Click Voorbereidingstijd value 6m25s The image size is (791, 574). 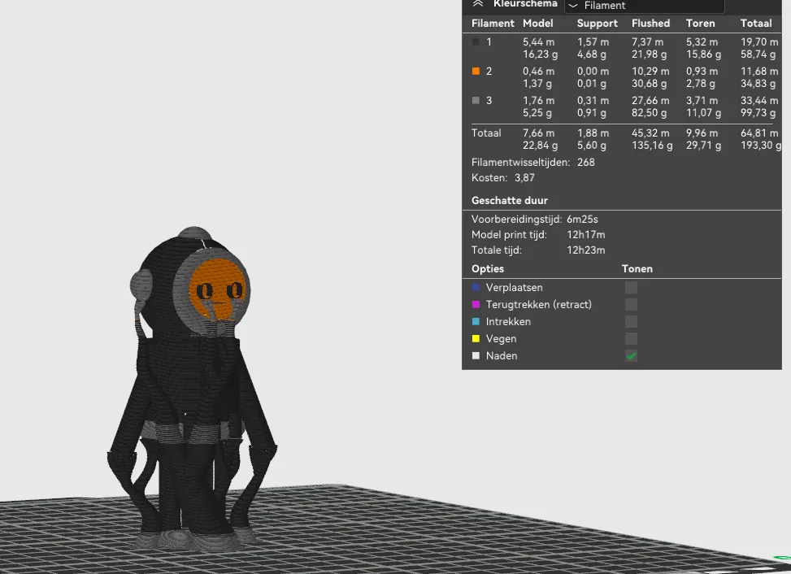point(582,220)
